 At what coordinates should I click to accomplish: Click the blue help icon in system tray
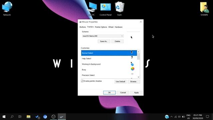pyautogui.click(x=167, y=117)
